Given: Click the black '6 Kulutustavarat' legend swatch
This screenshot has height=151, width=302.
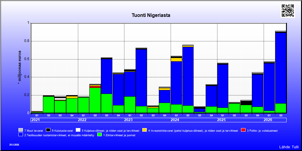Looking at the screenshot, I should (48, 130).
